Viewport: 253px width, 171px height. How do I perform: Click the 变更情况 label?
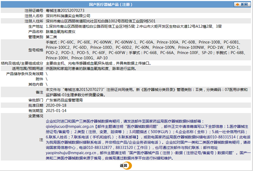(x=36, y=116)
